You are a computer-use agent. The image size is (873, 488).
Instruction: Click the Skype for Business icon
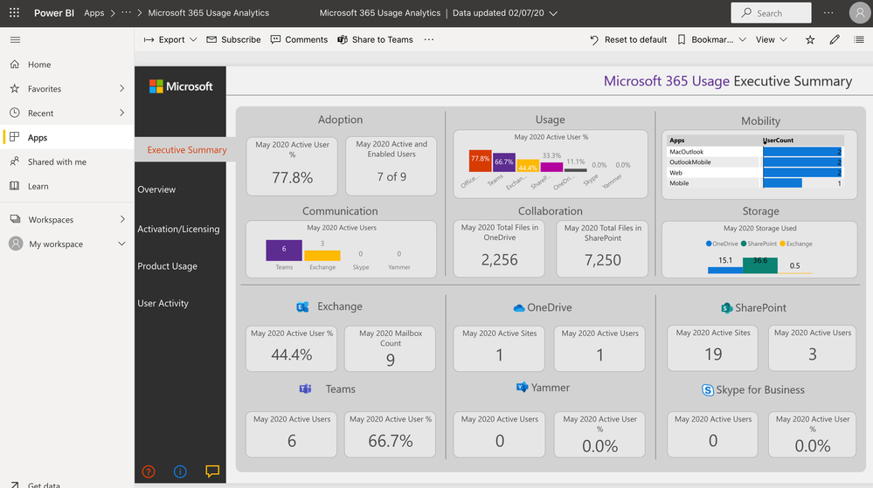(708, 390)
